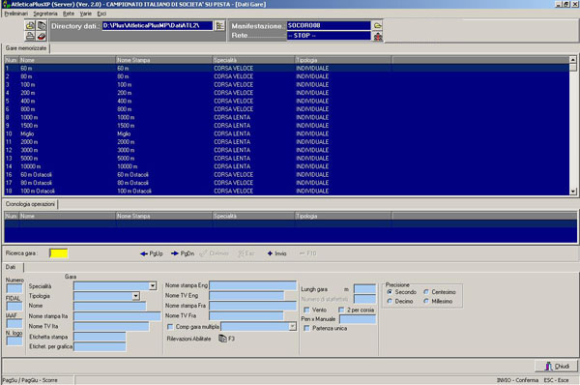Expand the Comp gara multipla dropdown
The width and height of the screenshot is (580, 385).
(292, 327)
